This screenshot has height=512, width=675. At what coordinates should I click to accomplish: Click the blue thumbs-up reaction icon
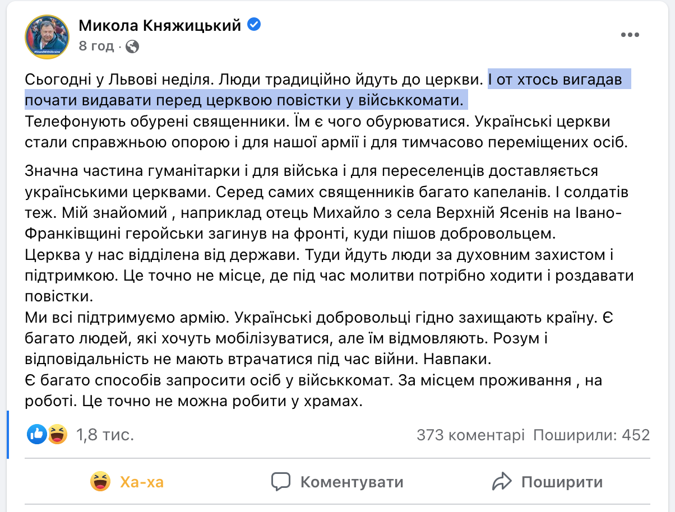(x=38, y=434)
